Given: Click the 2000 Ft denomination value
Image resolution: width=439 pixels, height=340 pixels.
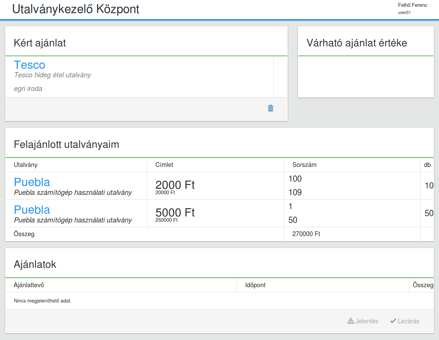Looking at the screenshot, I should (175, 185).
